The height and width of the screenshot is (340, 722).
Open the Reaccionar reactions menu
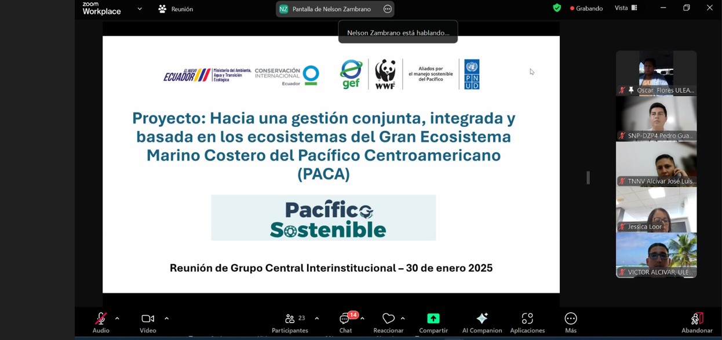(x=388, y=322)
